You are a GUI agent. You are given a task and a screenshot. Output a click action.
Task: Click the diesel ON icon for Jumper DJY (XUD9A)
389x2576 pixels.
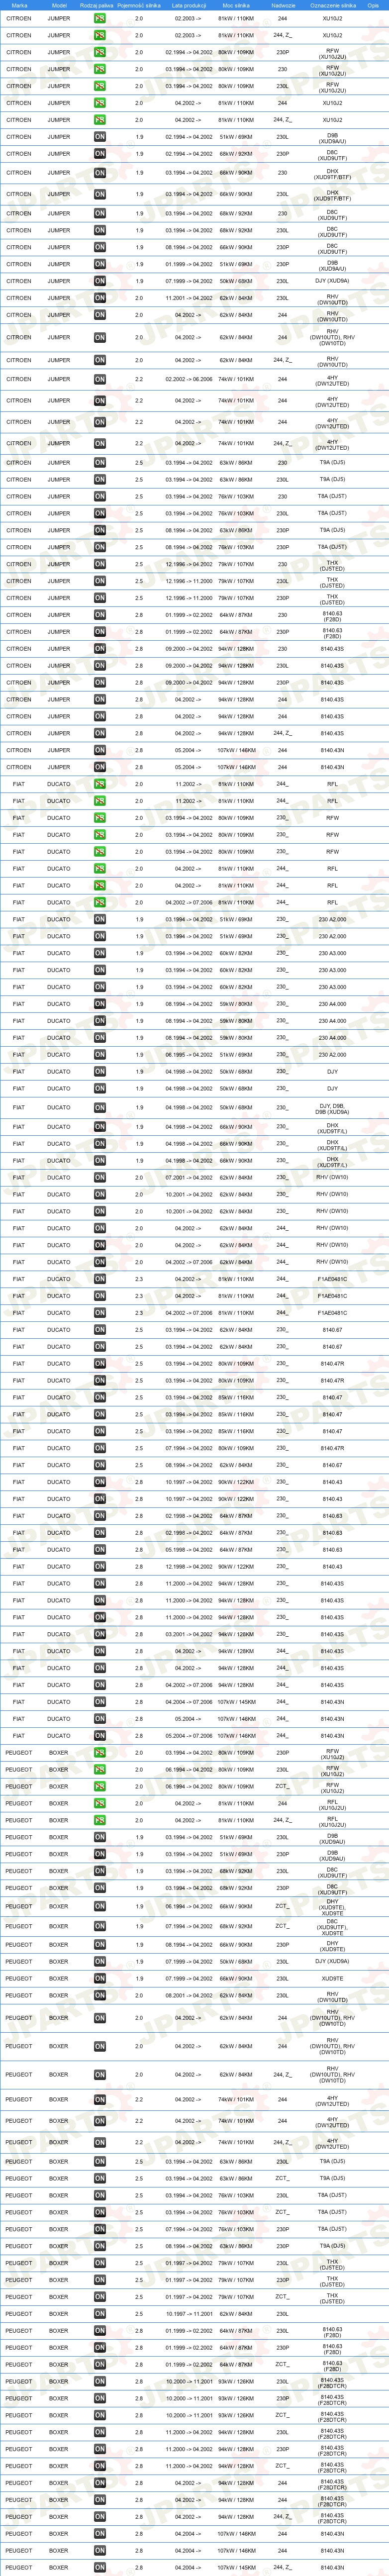coord(100,281)
